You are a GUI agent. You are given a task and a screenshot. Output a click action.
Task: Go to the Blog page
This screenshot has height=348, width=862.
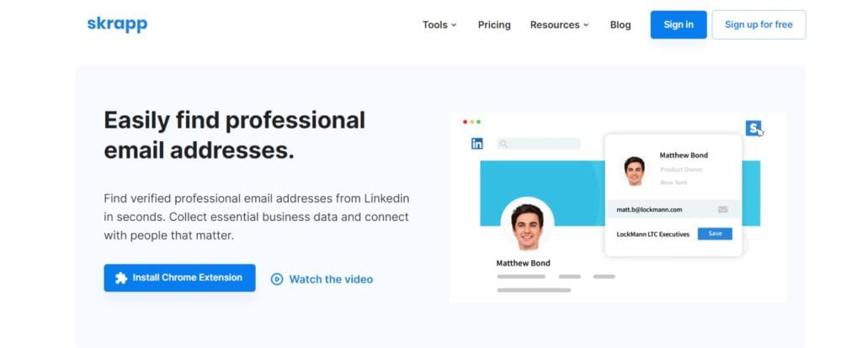(x=620, y=25)
